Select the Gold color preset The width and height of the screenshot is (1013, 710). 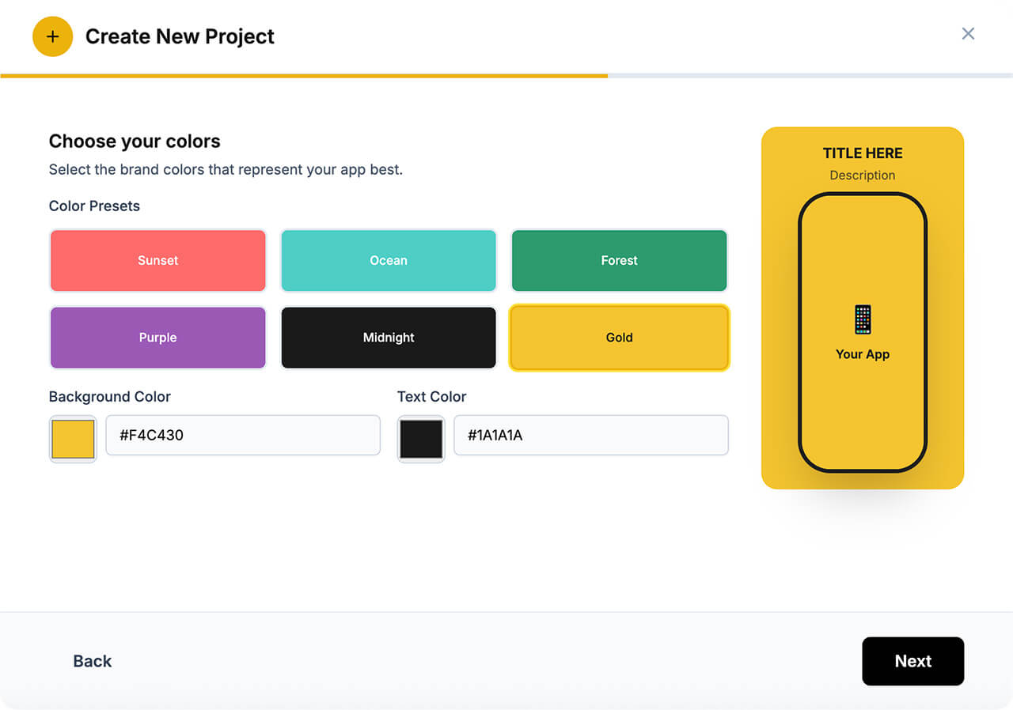(x=619, y=338)
